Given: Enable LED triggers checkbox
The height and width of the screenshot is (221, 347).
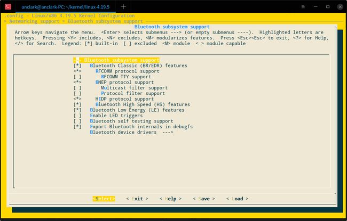Looking at the screenshot, I should click(77, 116).
